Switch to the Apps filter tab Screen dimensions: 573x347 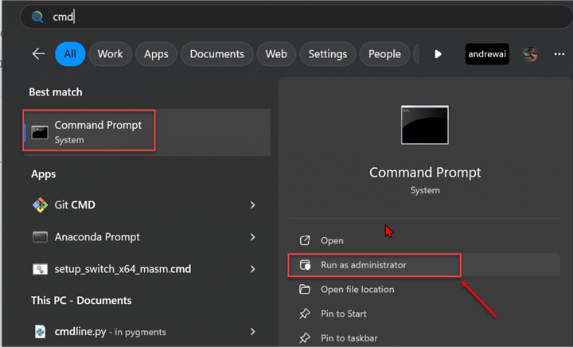coord(156,54)
